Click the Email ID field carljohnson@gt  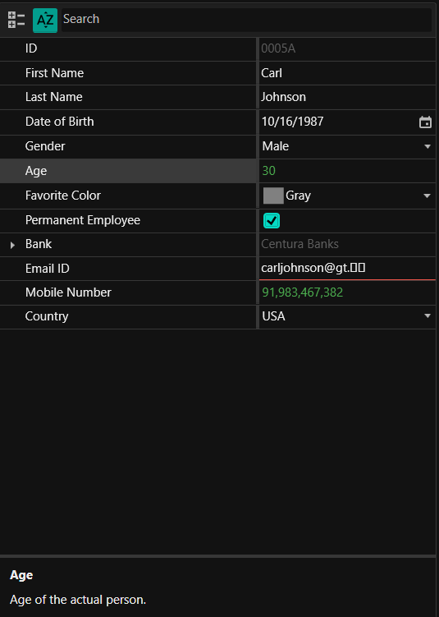tap(347, 268)
